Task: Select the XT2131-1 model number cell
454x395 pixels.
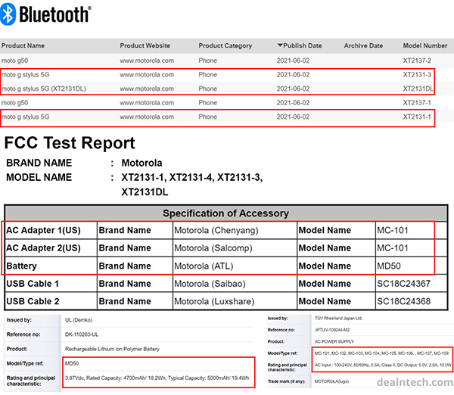Action: pos(417,117)
